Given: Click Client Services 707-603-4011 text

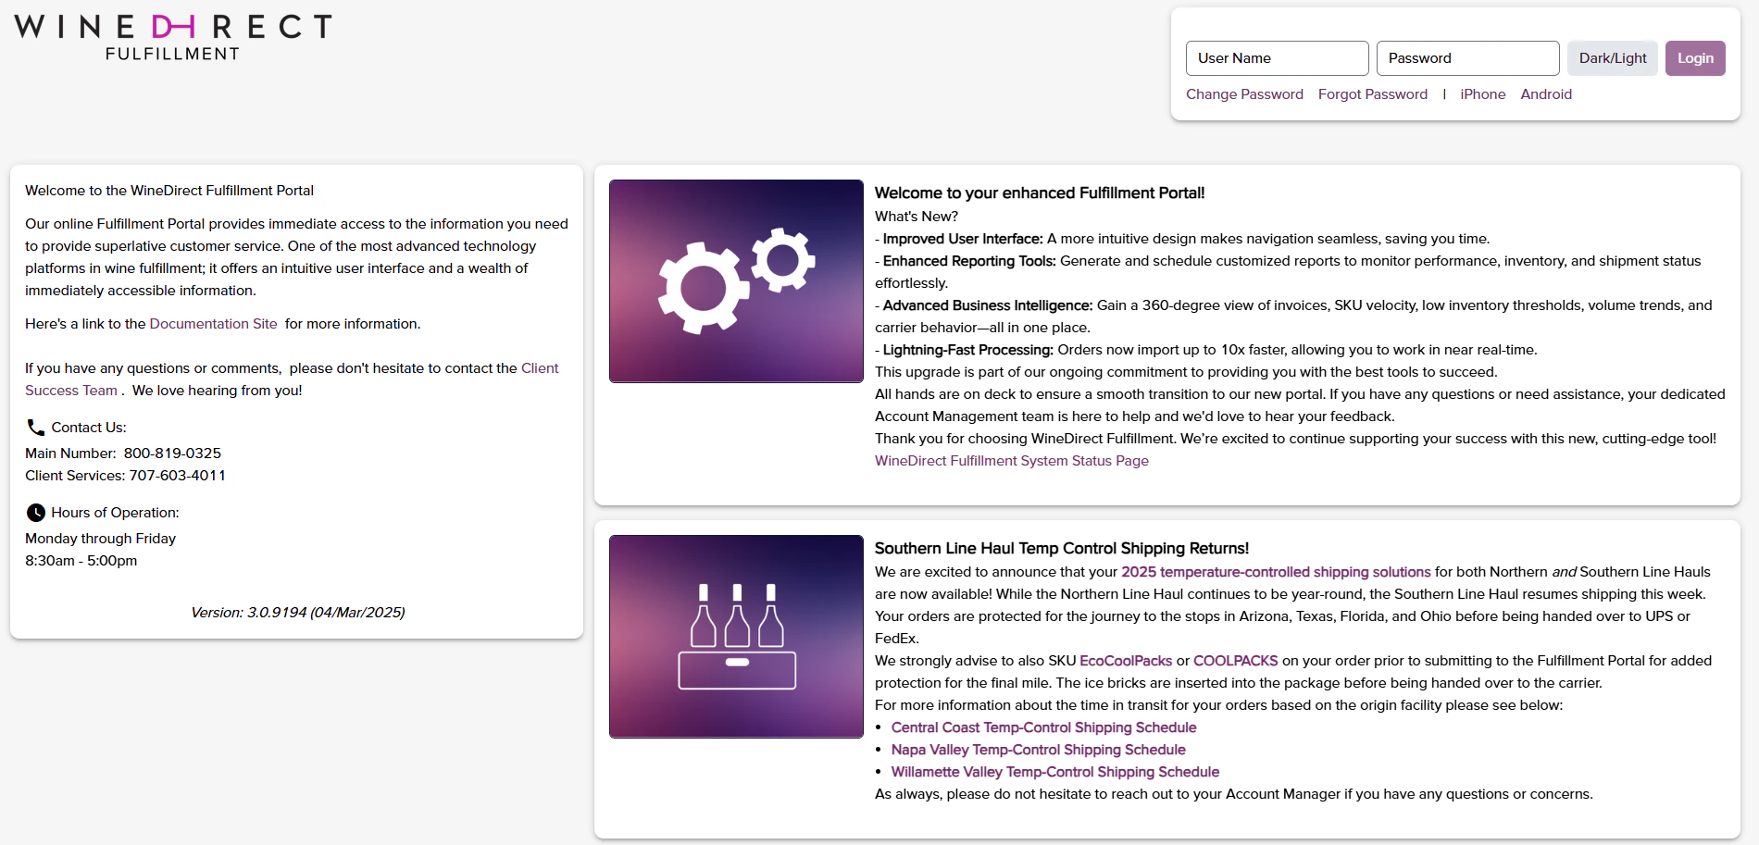Looking at the screenshot, I should point(125,476).
